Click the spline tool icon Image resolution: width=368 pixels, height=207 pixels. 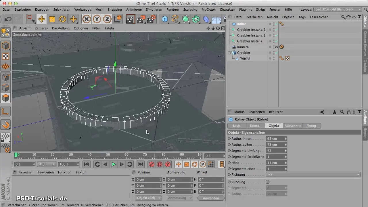click(175, 19)
